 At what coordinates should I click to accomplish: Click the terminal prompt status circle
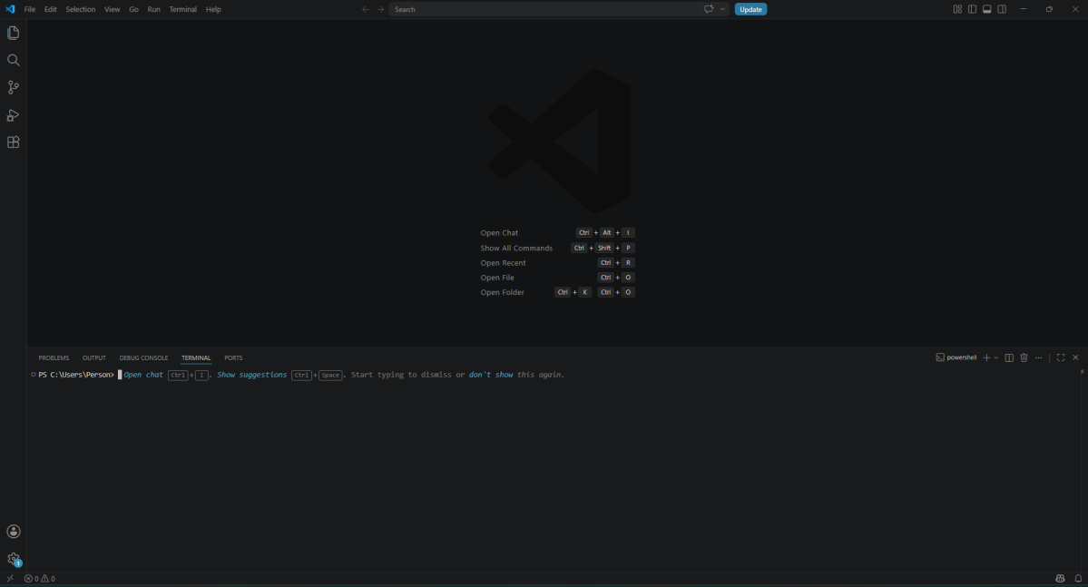click(33, 375)
